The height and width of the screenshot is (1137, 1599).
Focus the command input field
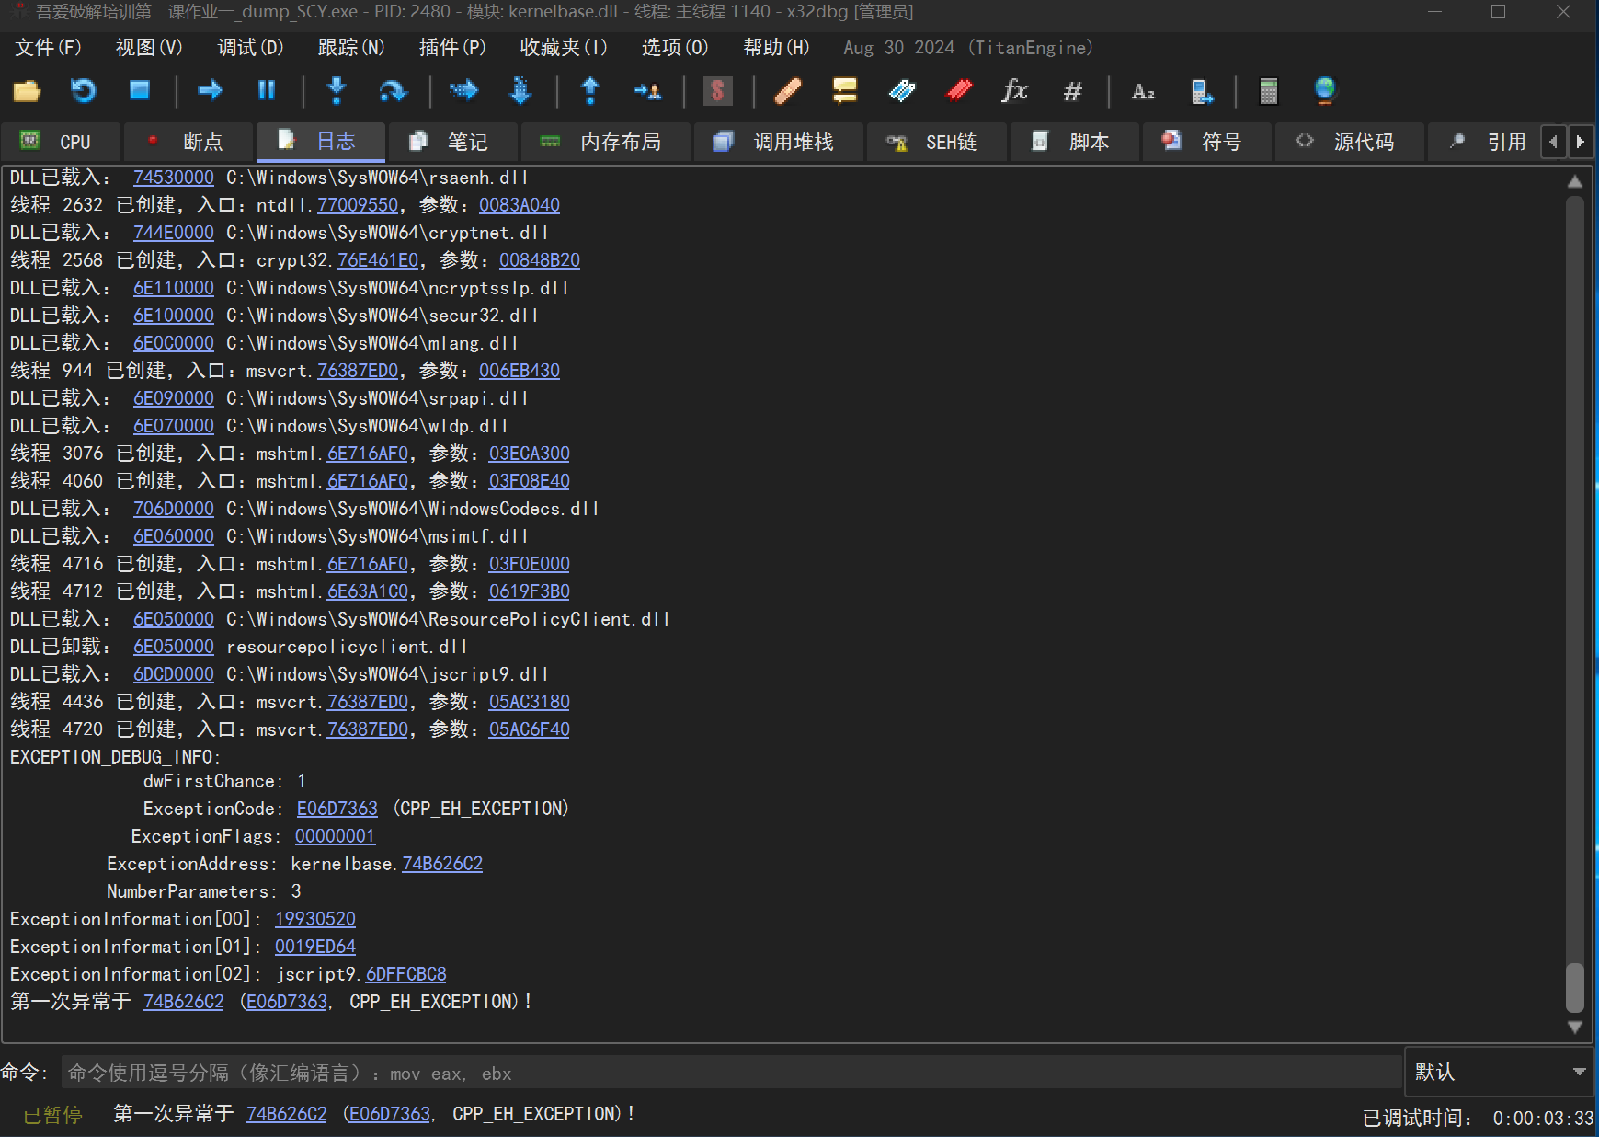(x=731, y=1073)
